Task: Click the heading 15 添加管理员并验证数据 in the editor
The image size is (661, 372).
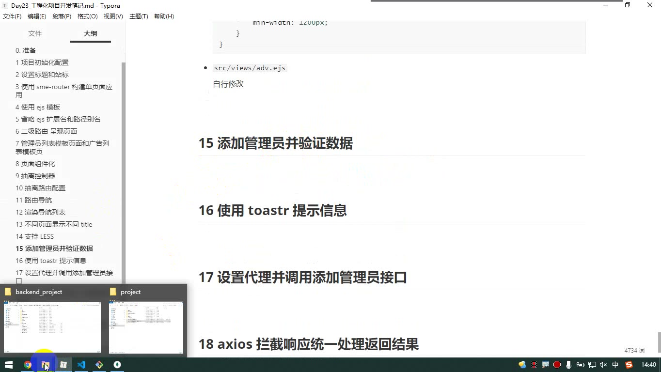Action: click(275, 143)
